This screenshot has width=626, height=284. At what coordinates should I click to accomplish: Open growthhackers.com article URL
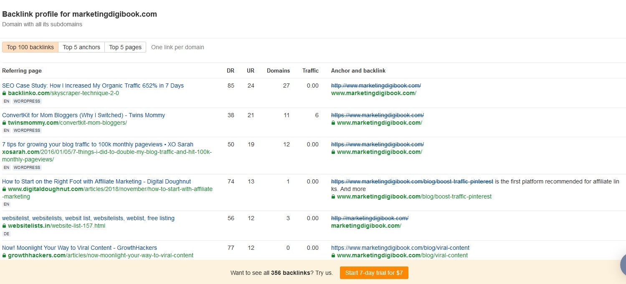tap(101, 255)
